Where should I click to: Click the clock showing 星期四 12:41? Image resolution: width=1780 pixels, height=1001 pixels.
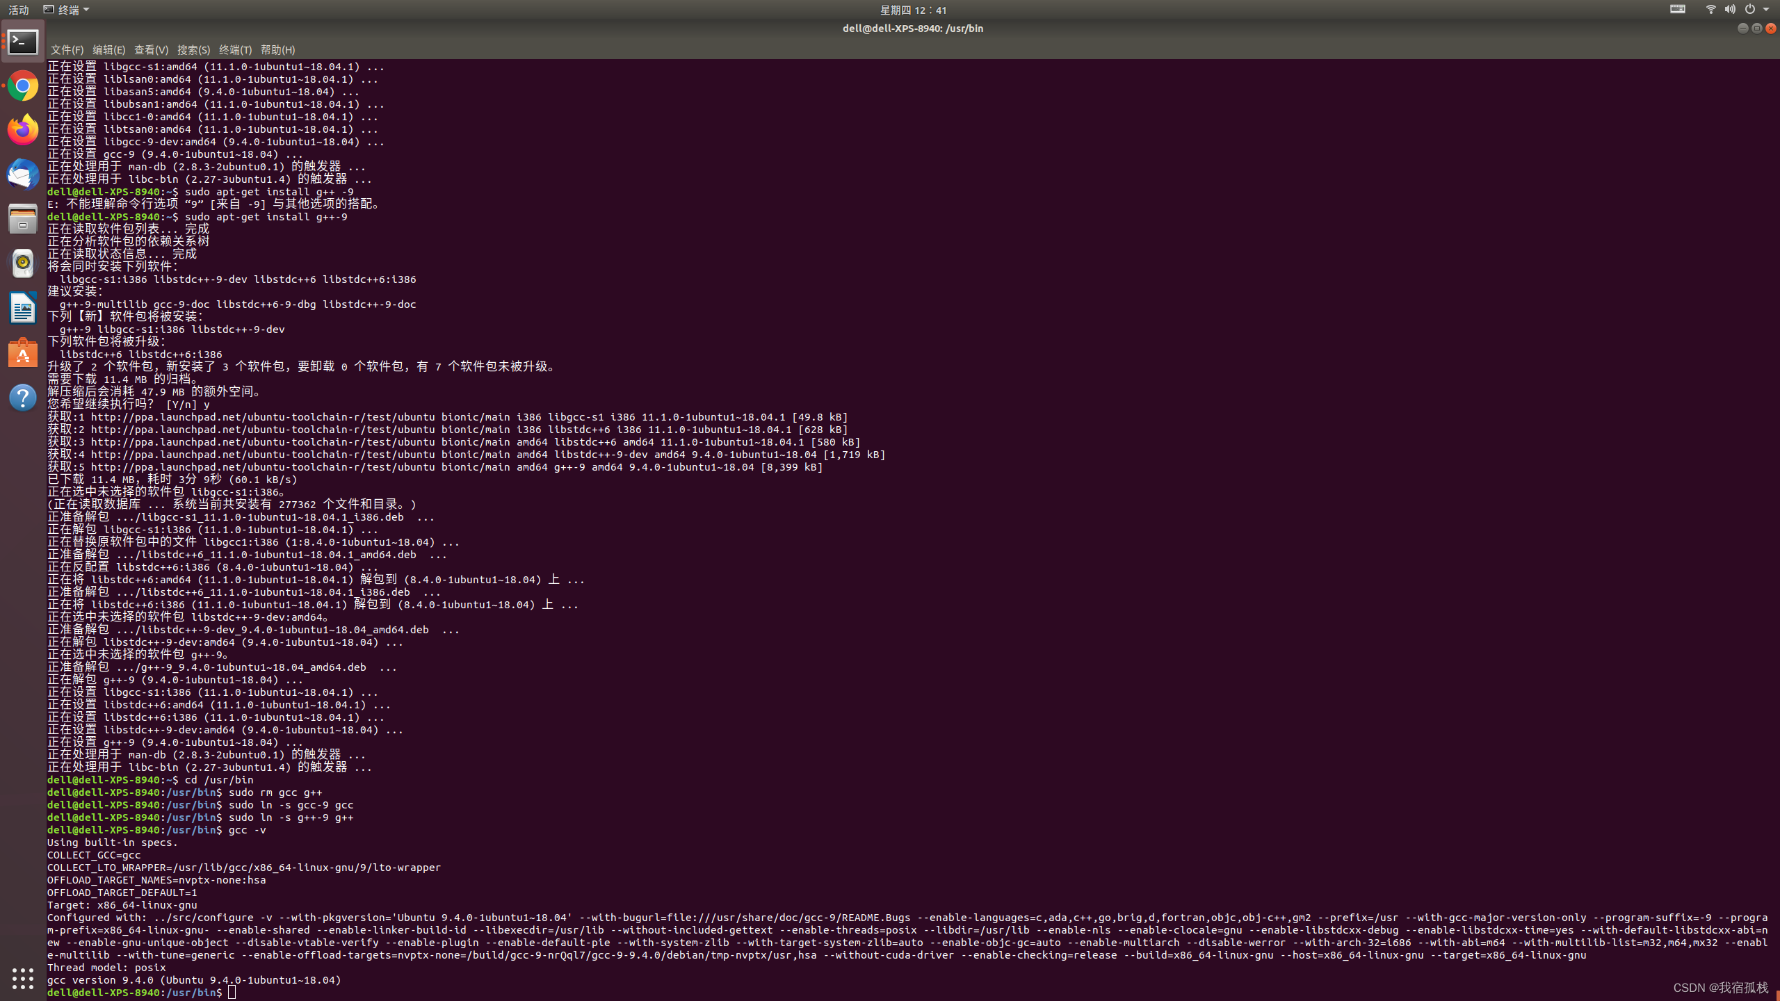[913, 10]
